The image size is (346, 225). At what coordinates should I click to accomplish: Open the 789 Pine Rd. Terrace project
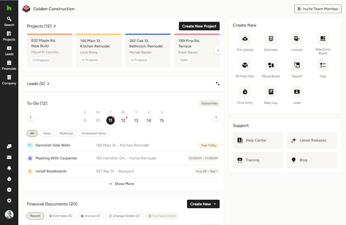[197, 50]
